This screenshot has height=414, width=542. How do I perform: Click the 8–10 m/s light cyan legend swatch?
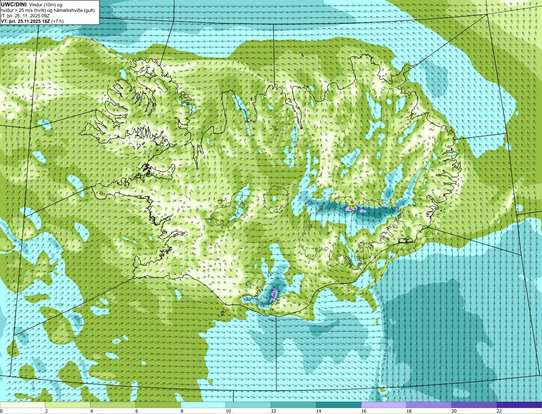coord(203,405)
